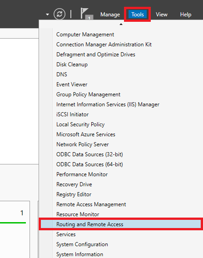Open the View menu
Screen dimensions: 203x258
click(162, 15)
